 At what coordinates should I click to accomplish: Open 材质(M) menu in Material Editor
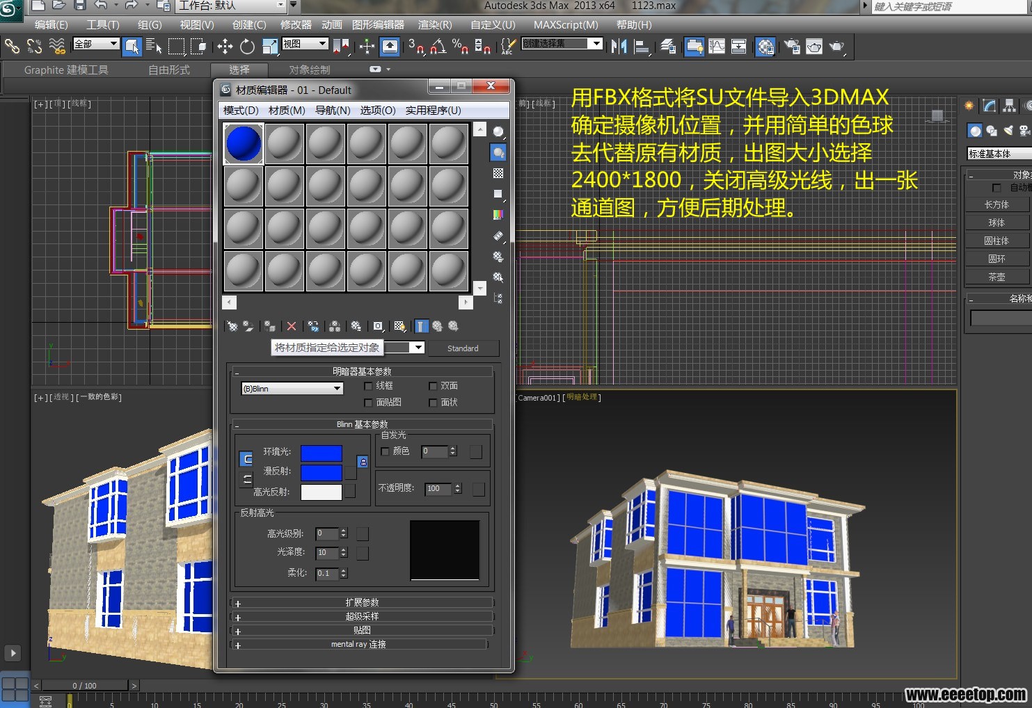pyautogui.click(x=287, y=111)
